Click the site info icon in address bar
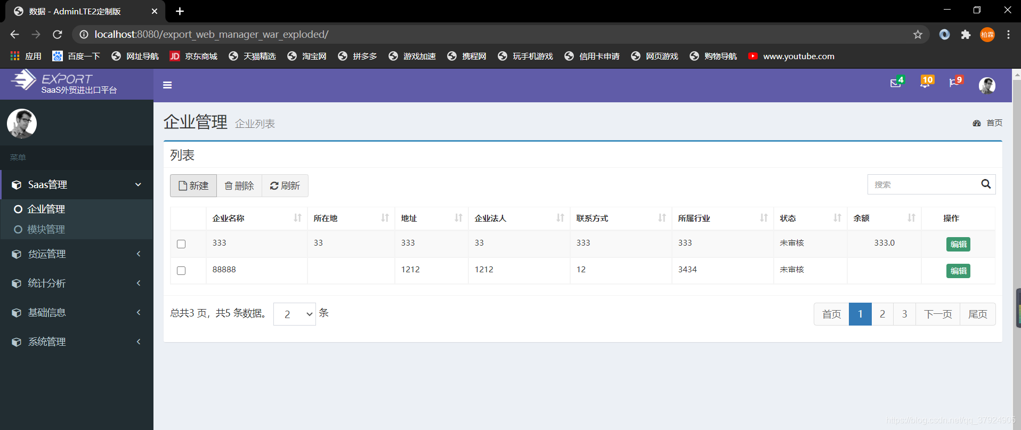Viewport: 1021px width, 430px height. pos(84,35)
